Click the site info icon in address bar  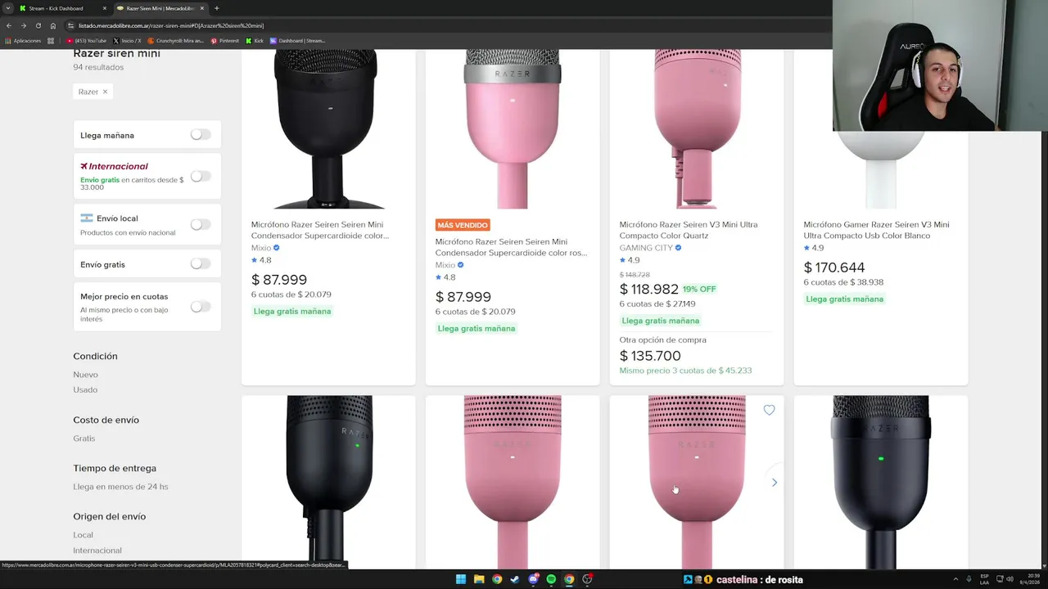pos(71,25)
